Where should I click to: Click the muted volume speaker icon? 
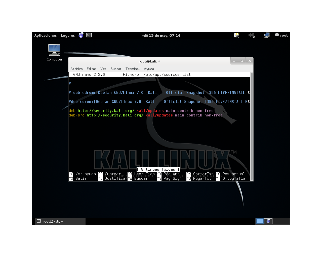click(252, 35)
